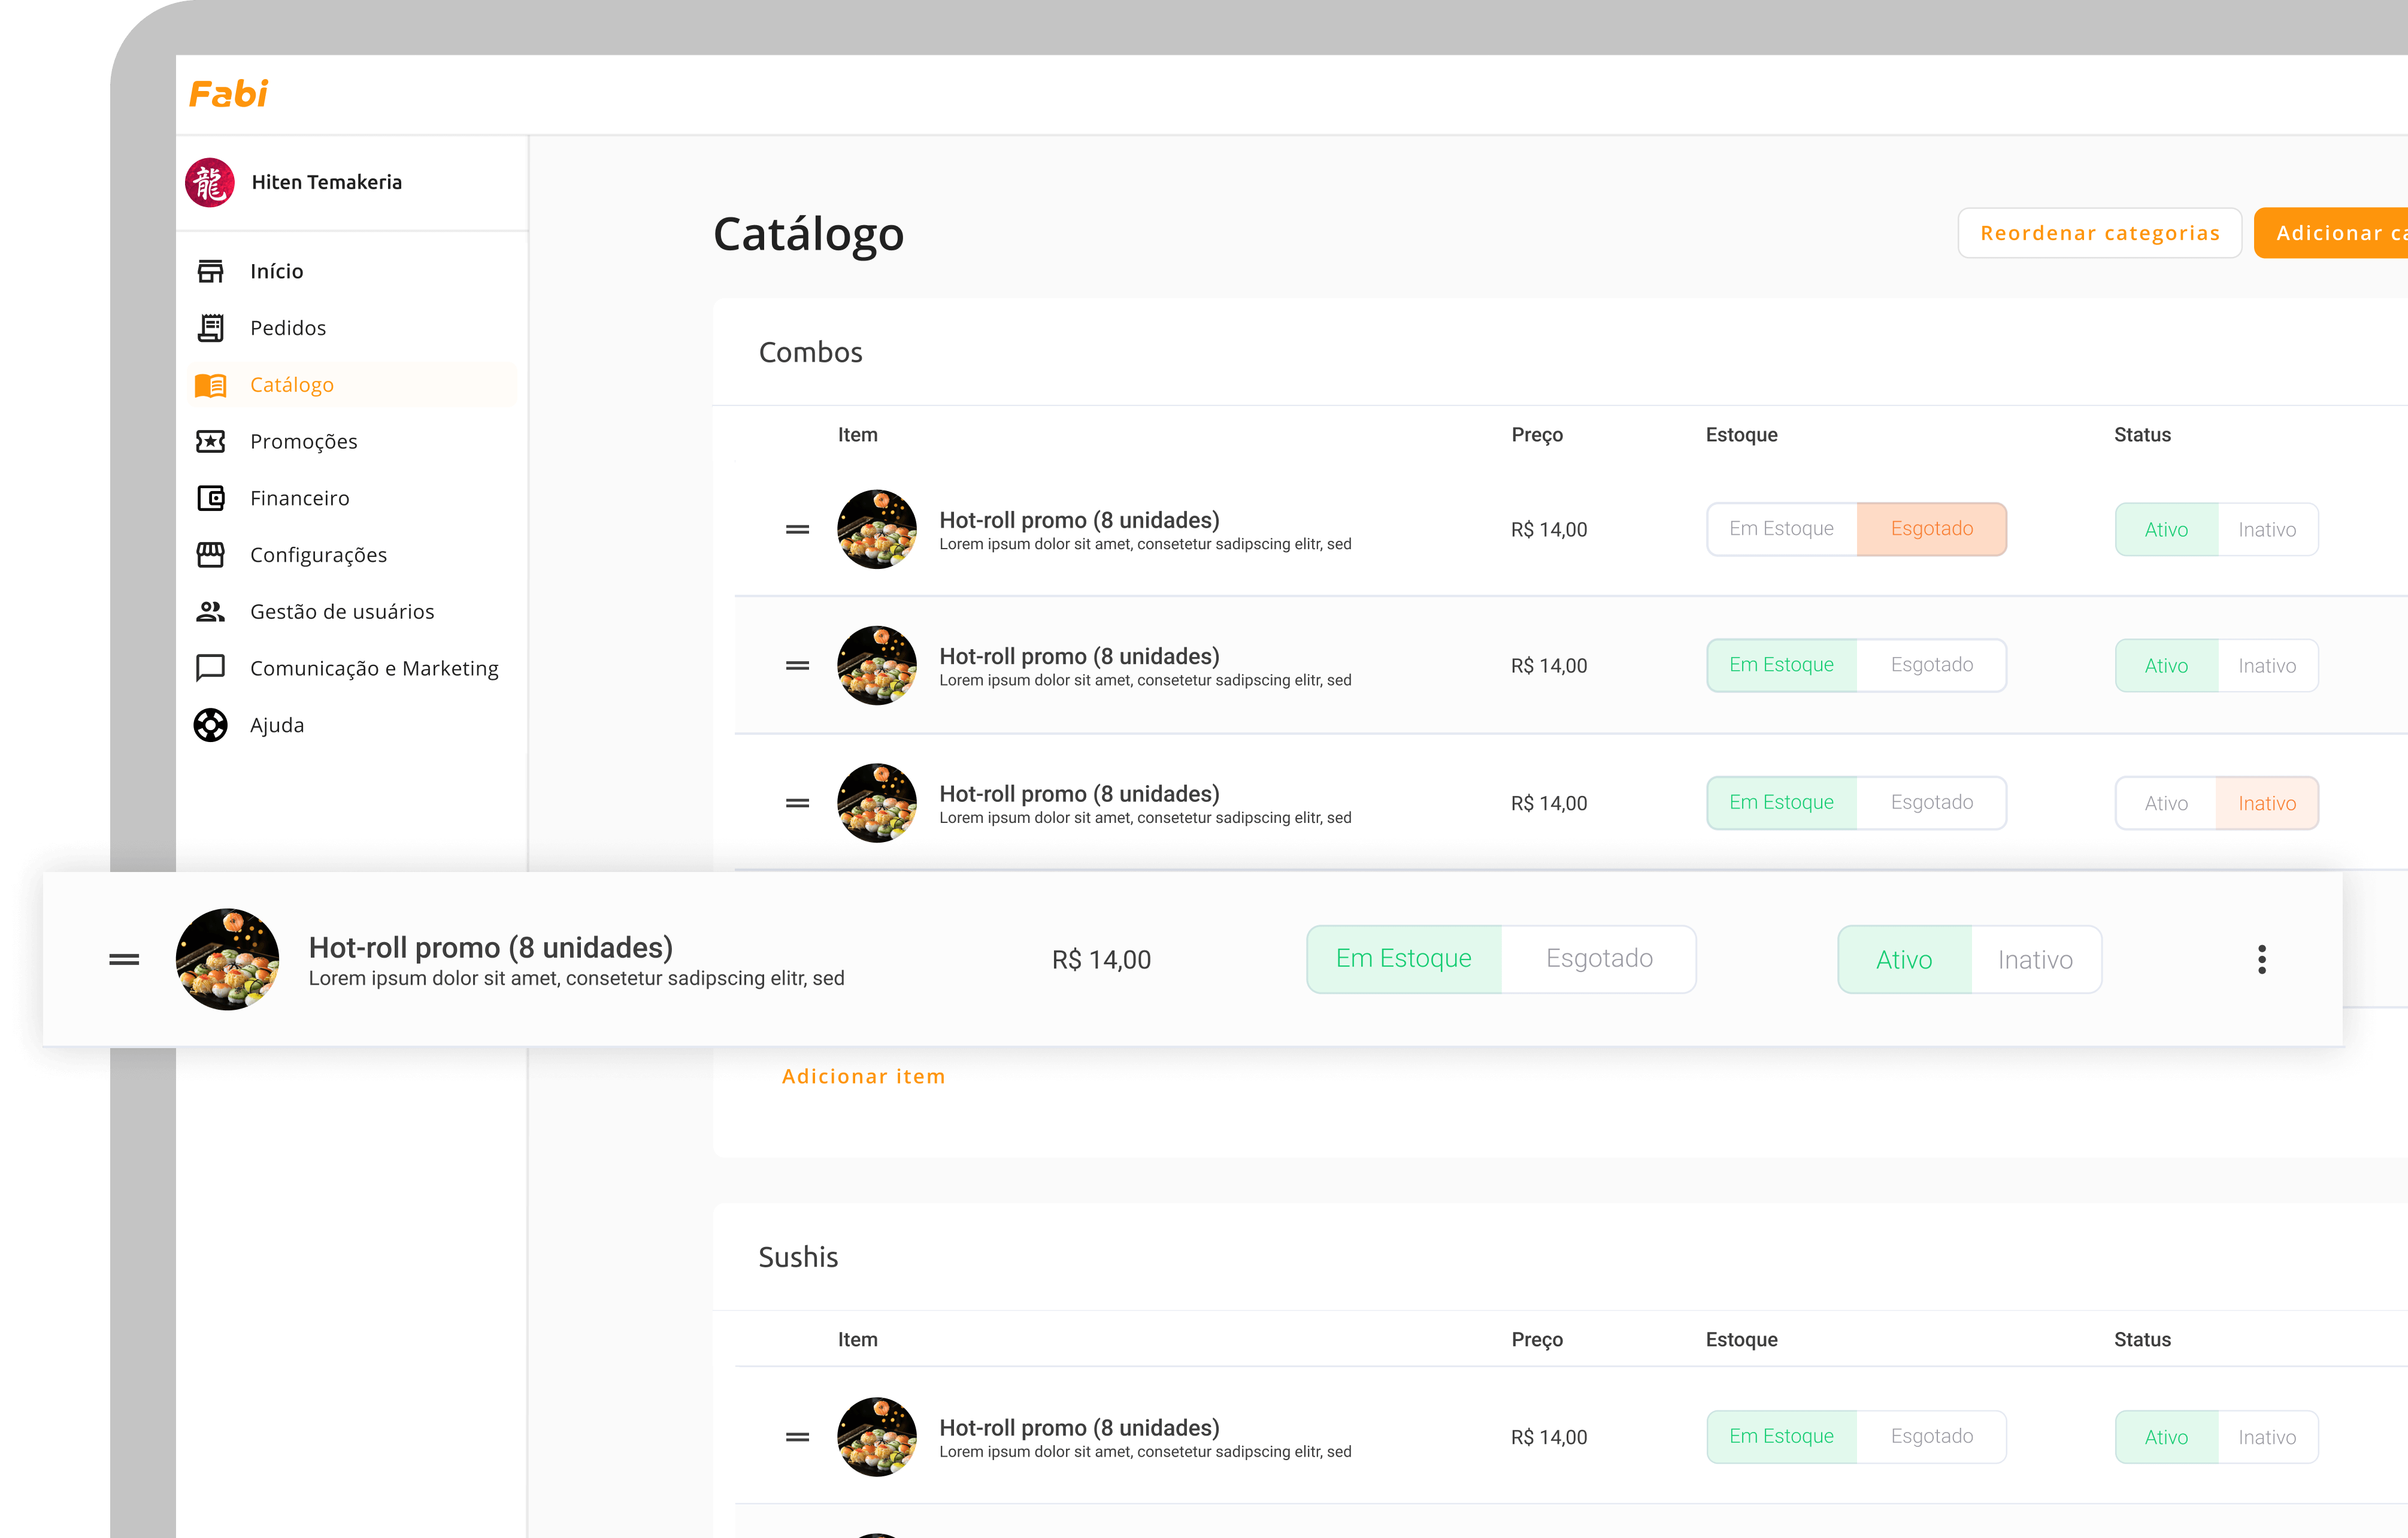The height and width of the screenshot is (1538, 2408).
Task: Set Sushis first item to Inativo
Action: 2266,1437
